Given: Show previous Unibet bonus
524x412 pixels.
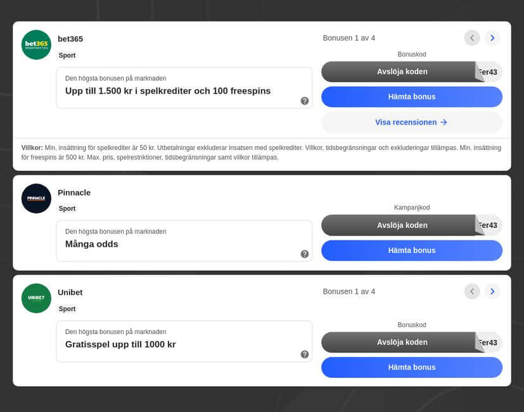Looking at the screenshot, I should pos(472,292).
